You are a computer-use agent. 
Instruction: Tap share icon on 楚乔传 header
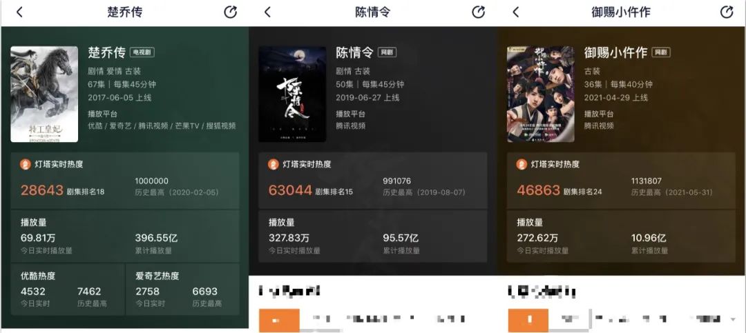click(230, 12)
